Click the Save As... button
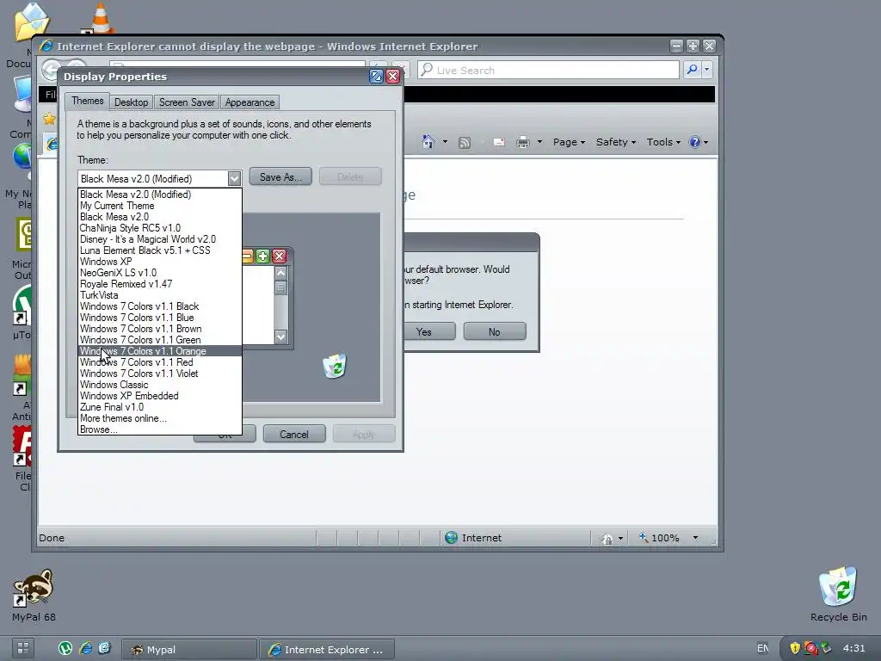Viewport: 881px width, 661px height. click(280, 177)
